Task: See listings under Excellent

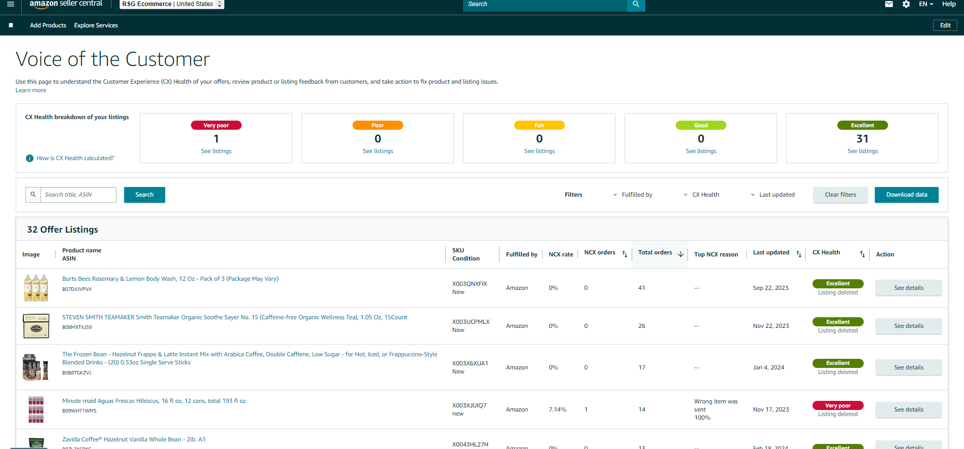Action: [x=863, y=151]
